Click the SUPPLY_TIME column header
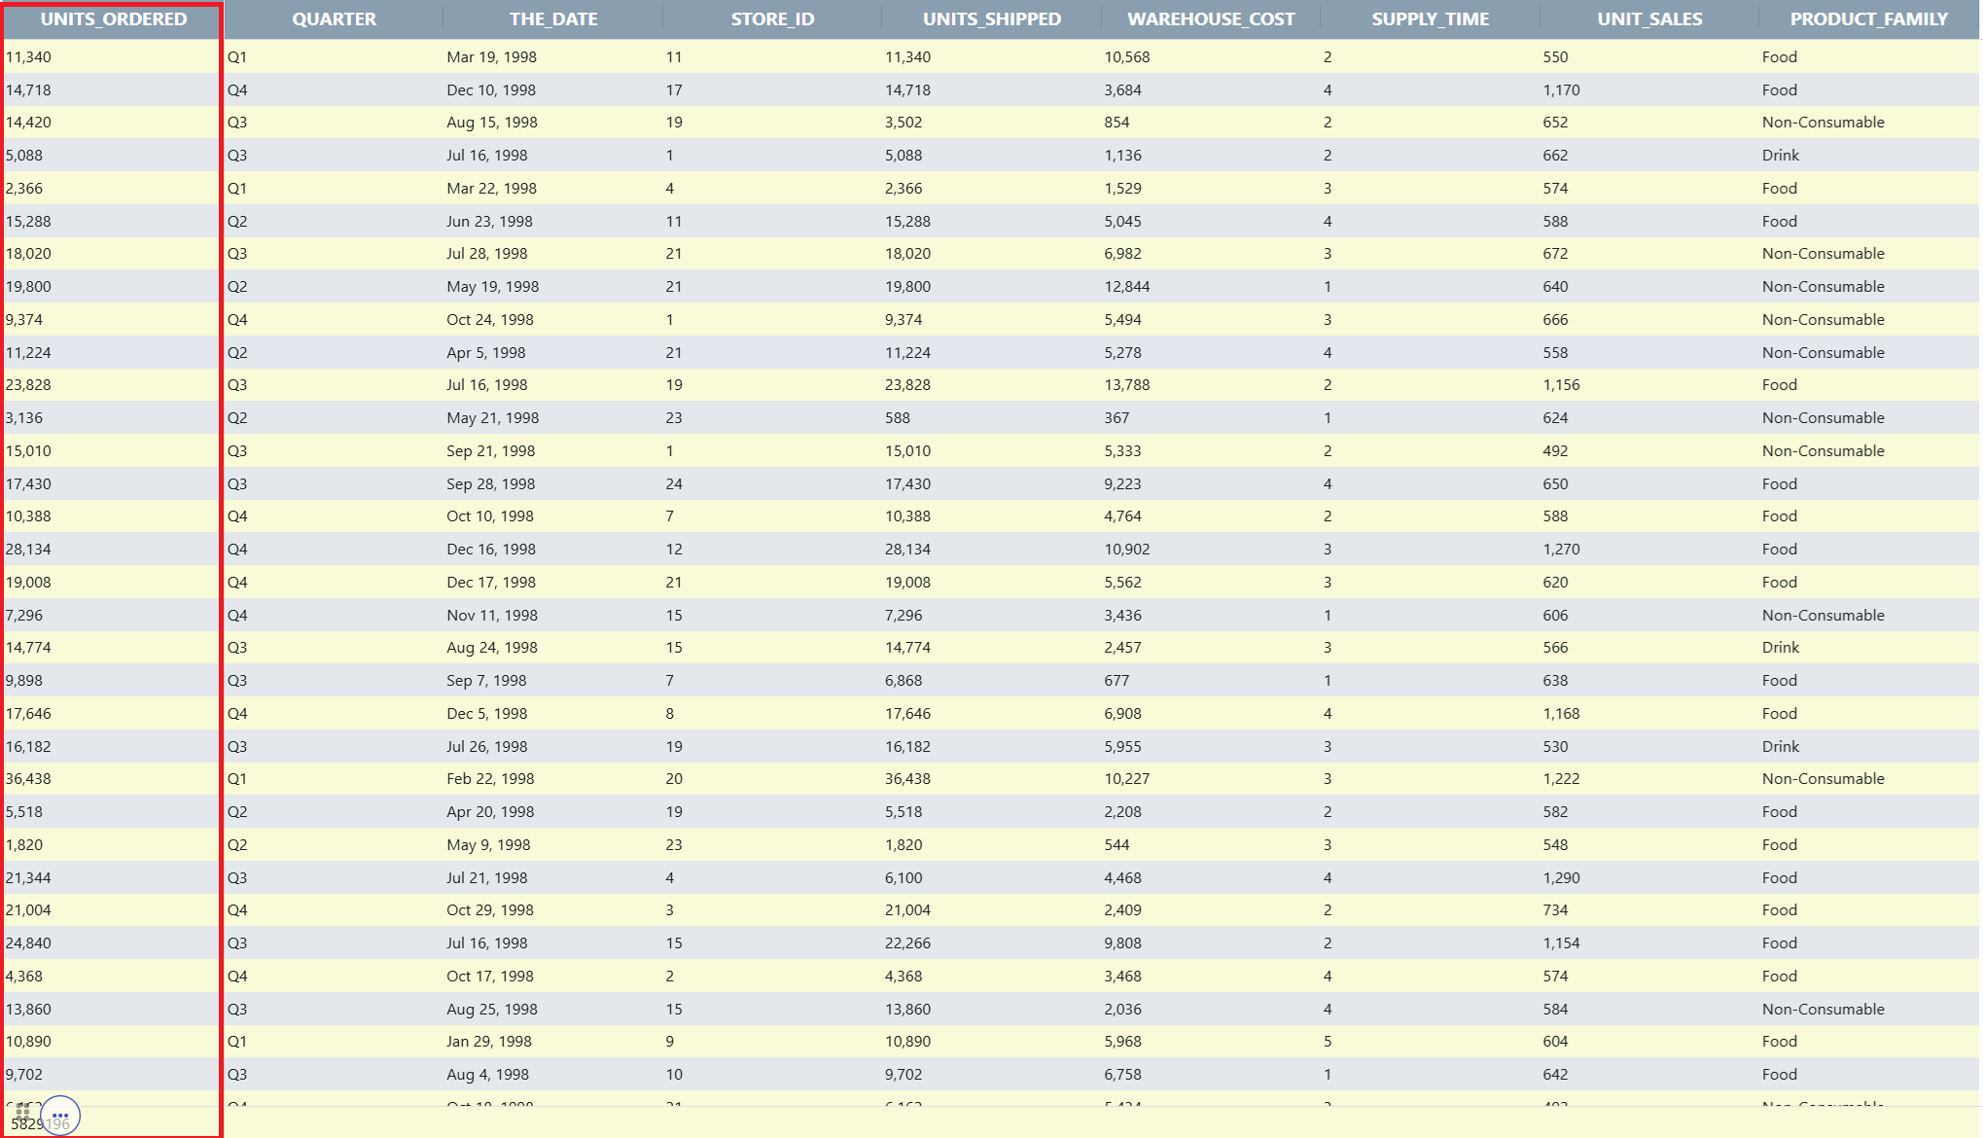Screen dimensions: 1983x1138 pos(1431,19)
